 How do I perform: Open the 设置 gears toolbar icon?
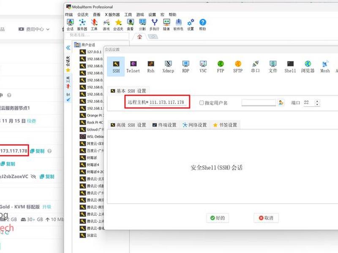coord(191,24)
